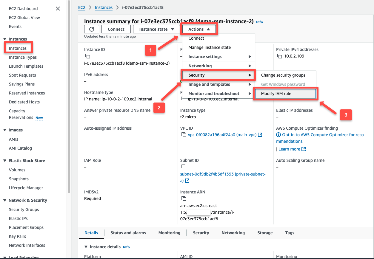The width and height of the screenshot is (374, 259).
Task: Switch to the Storage tab
Action: point(264,232)
